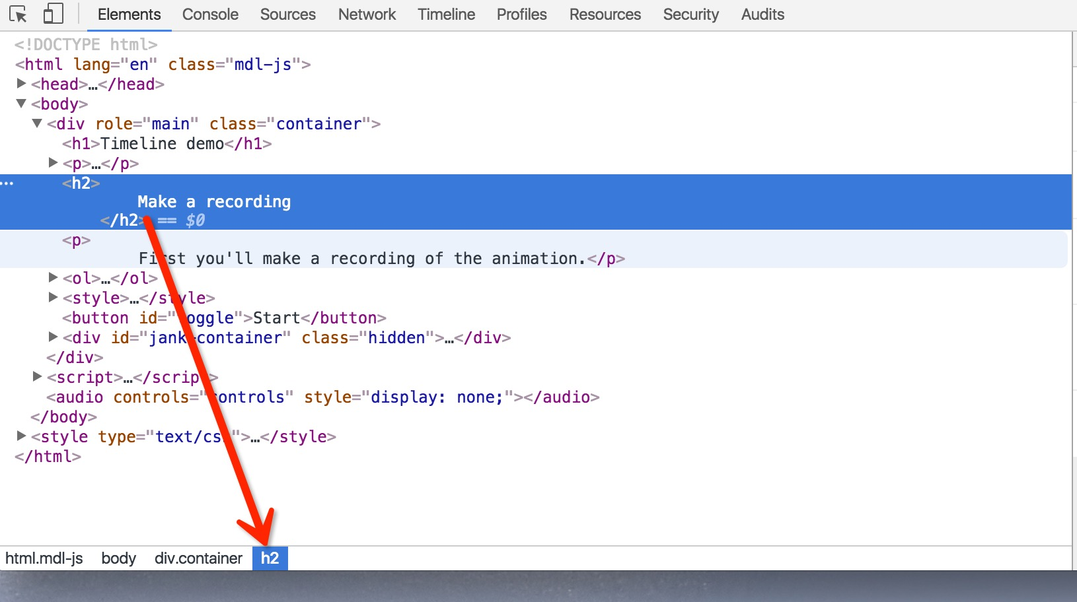The image size is (1077, 602).
Task: Expand the ol element node
Action: 54,278
